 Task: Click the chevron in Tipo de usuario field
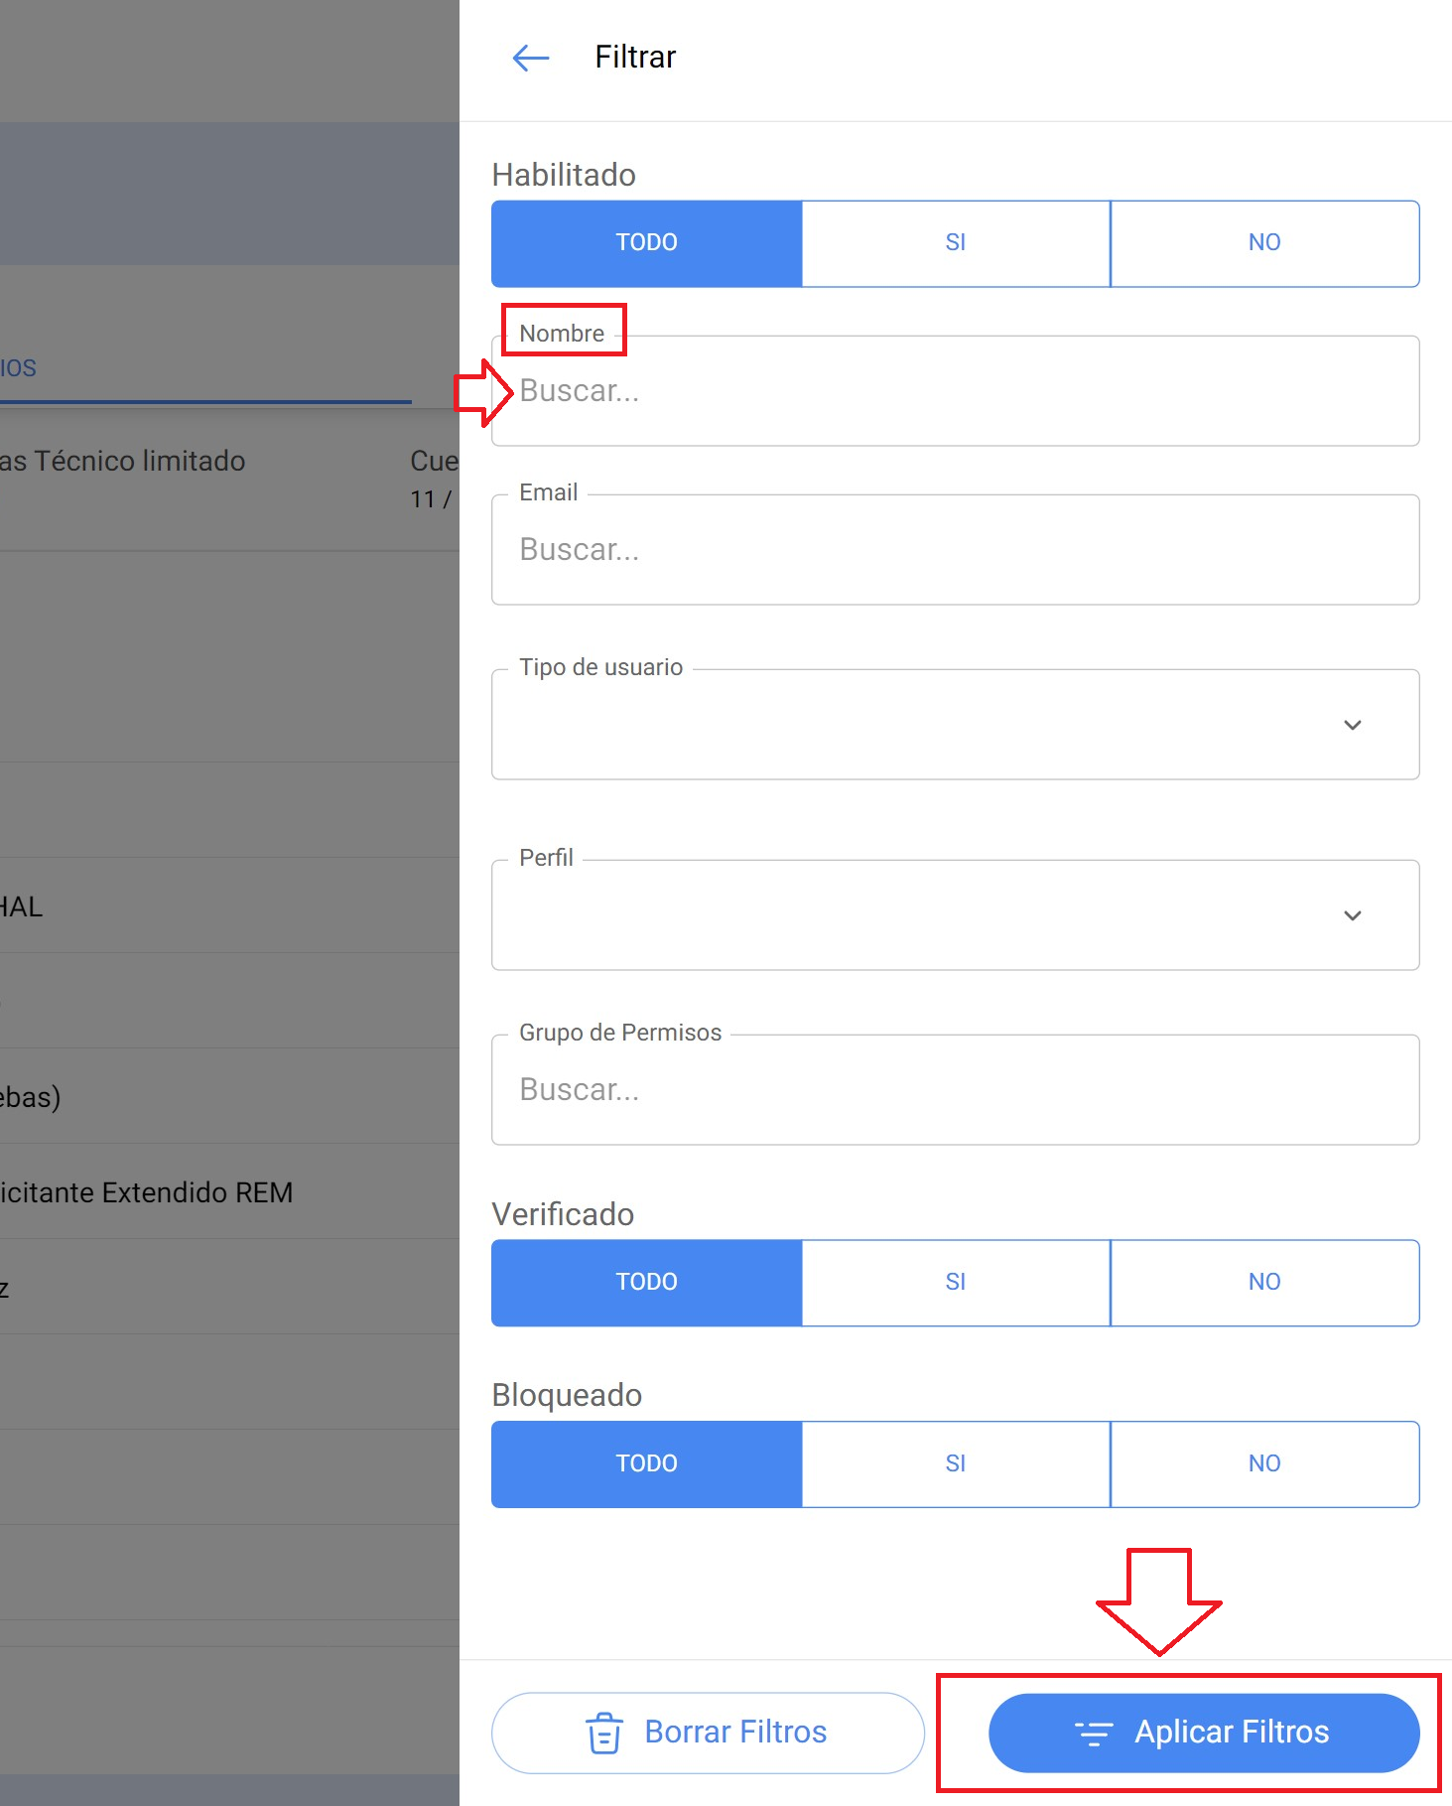(x=1352, y=725)
